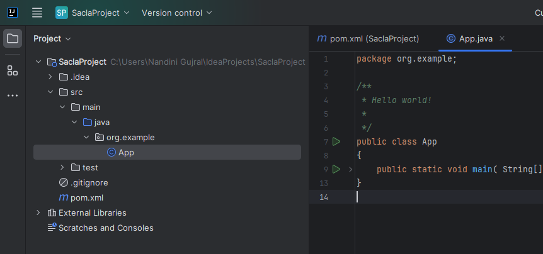Expand the .idea folder

click(50, 77)
